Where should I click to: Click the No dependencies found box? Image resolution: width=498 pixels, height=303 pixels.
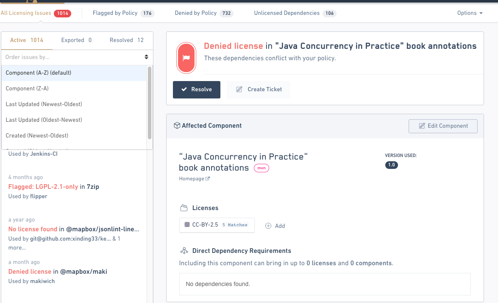325,284
